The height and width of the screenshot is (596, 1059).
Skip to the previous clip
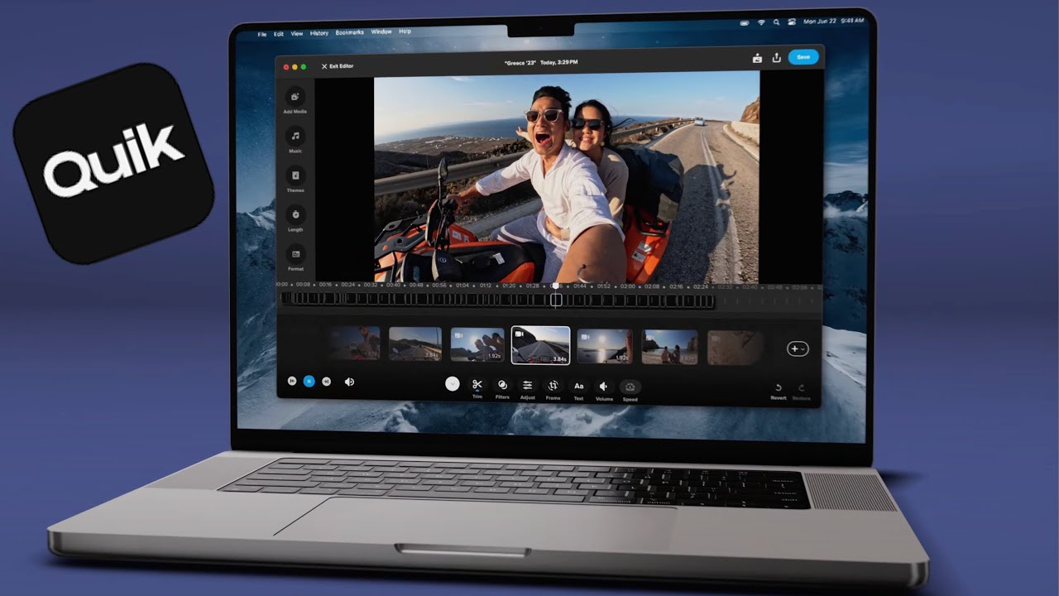(292, 381)
